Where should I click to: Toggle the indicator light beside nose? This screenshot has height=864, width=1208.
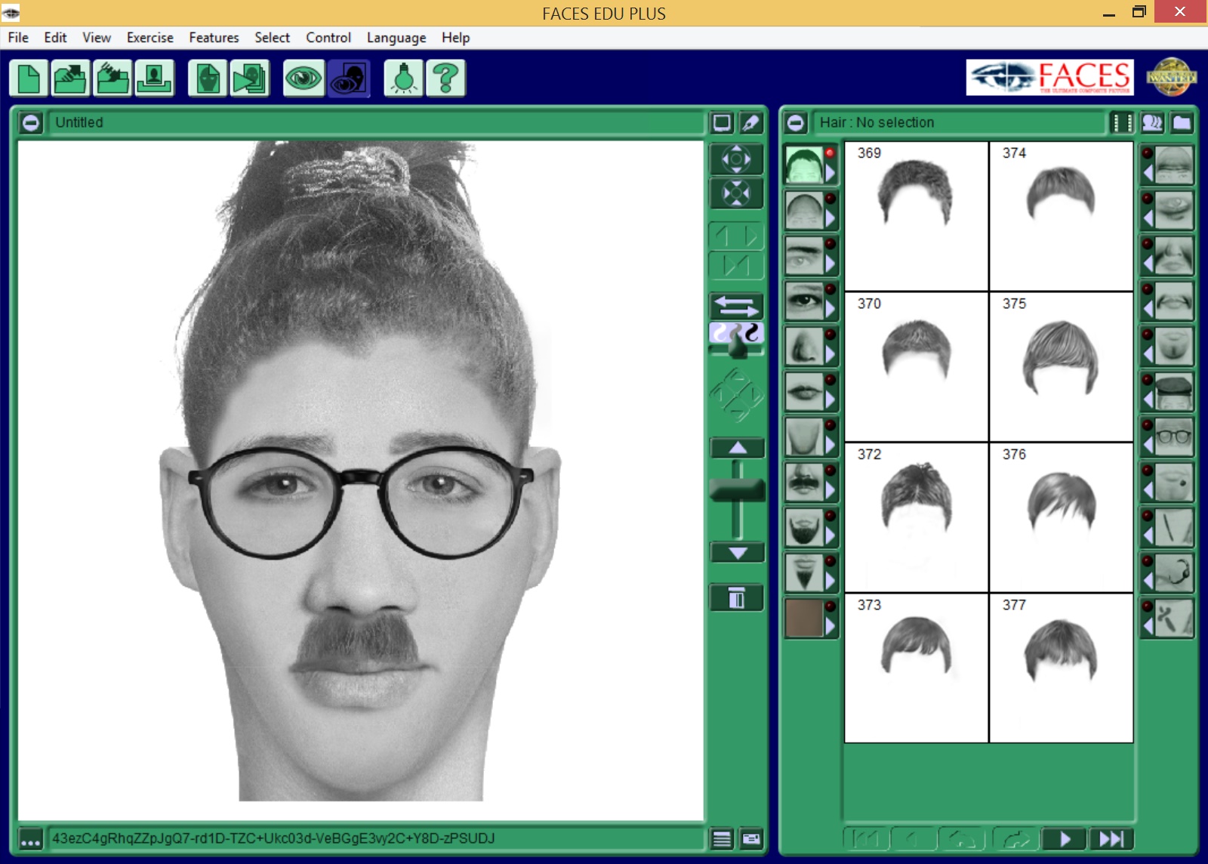point(830,334)
